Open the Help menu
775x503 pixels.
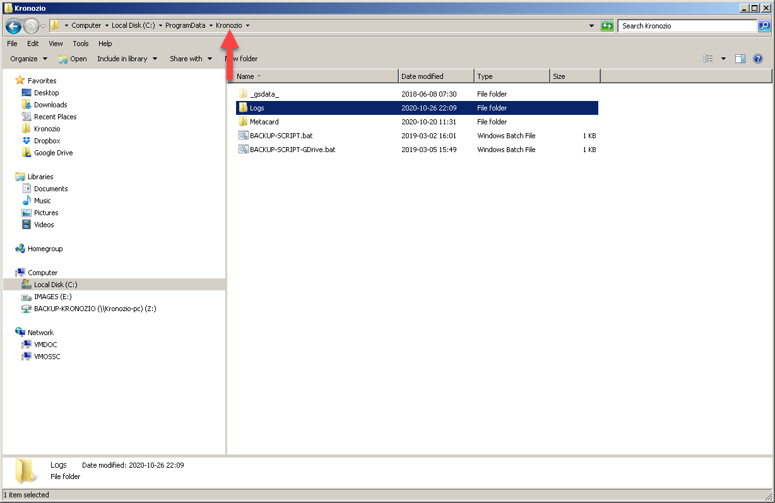(105, 44)
